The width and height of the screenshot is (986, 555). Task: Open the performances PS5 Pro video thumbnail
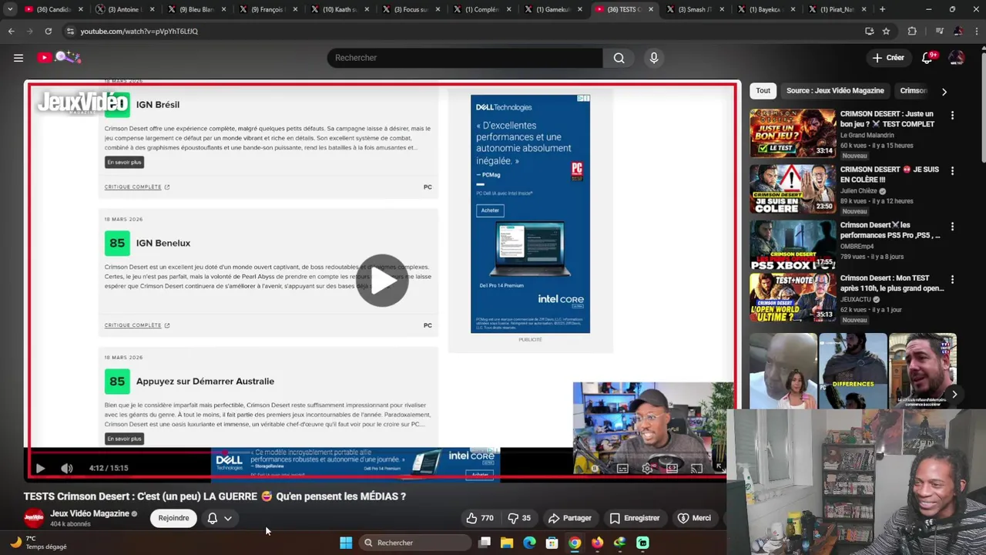[793, 245]
